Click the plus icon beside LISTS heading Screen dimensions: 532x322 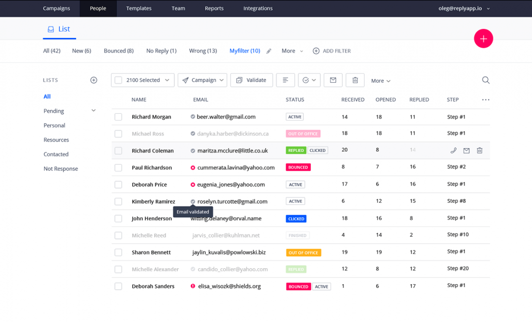[x=94, y=80]
